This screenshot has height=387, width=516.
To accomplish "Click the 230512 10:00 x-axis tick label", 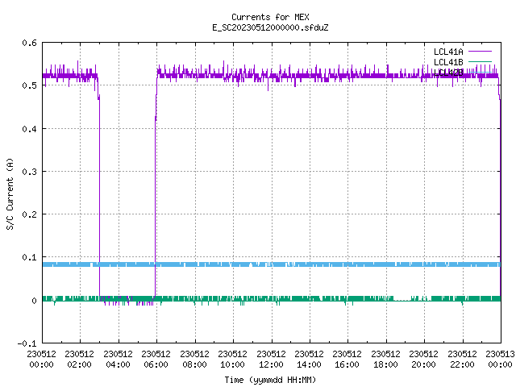I will coord(232,360).
